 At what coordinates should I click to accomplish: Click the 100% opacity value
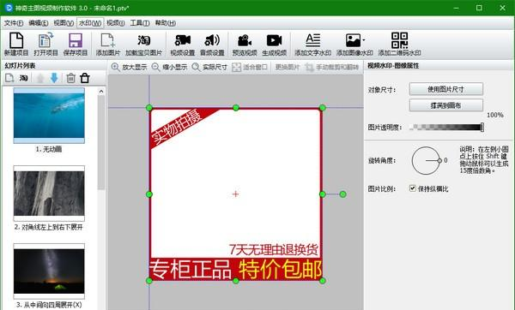pos(495,115)
